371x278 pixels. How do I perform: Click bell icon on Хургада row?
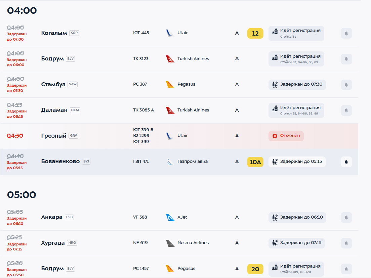pos(346,243)
